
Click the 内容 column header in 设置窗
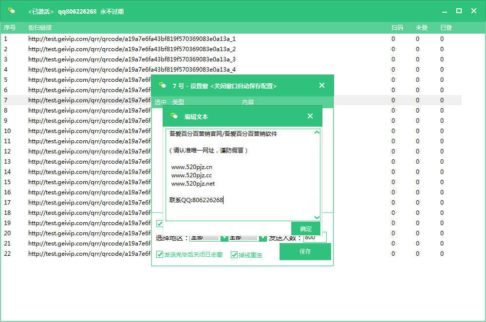[248, 102]
